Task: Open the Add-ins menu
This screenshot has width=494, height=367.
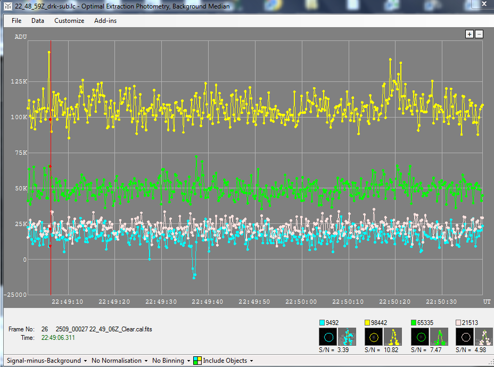Action: [105, 21]
